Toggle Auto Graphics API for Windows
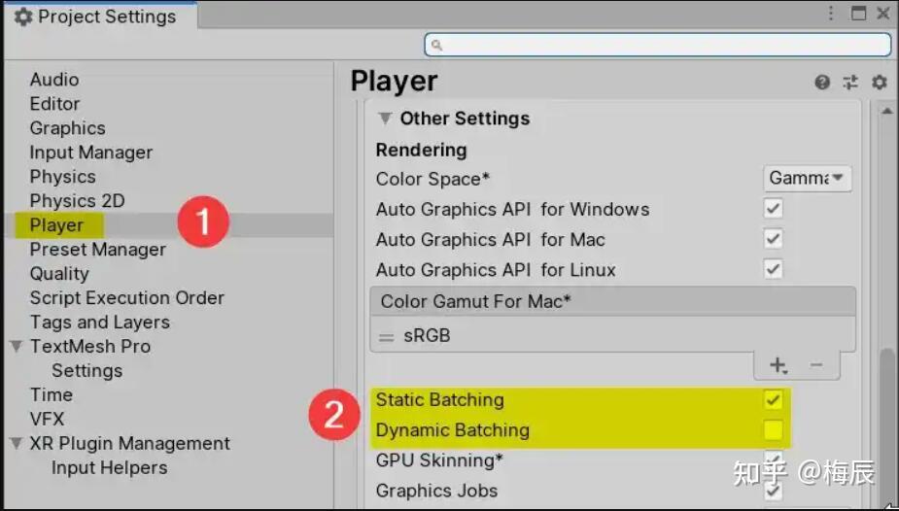This screenshot has height=511, width=899. pos(774,209)
